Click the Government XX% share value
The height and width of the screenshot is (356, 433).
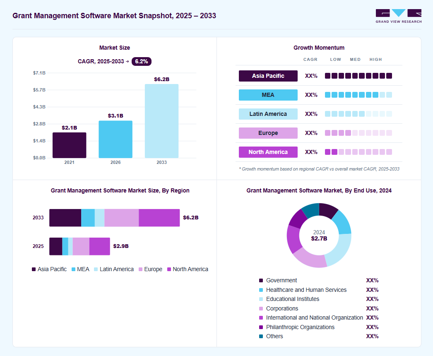[x=372, y=281]
